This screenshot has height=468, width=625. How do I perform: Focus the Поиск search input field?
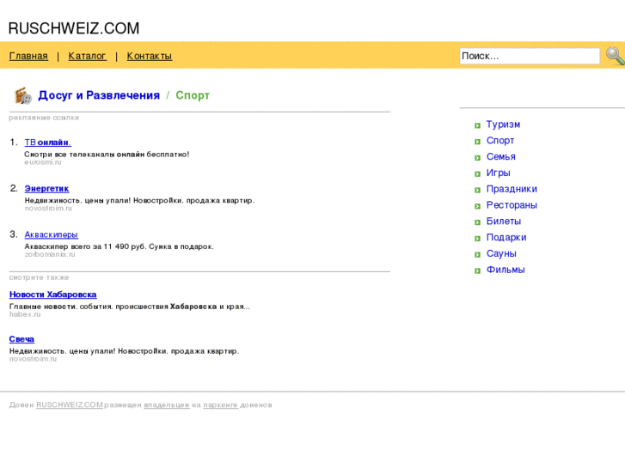click(x=530, y=56)
